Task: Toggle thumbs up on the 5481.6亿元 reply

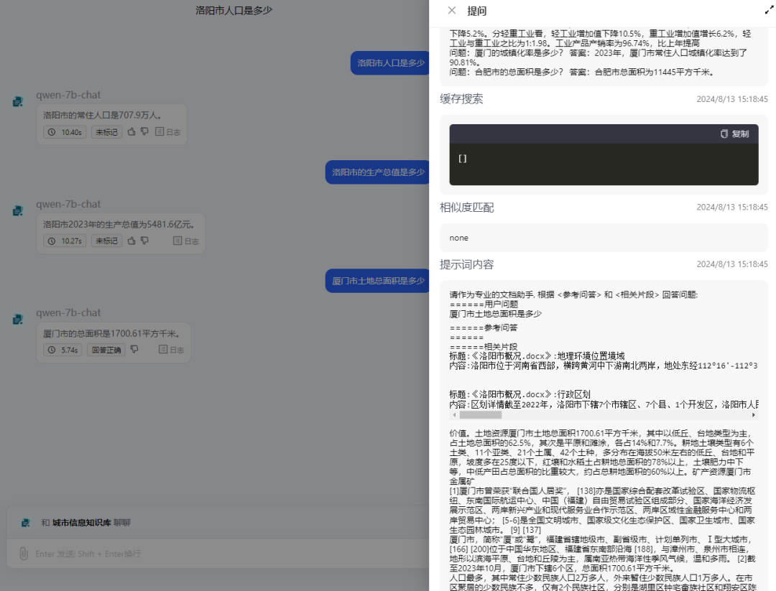Action: pyautogui.click(x=130, y=240)
